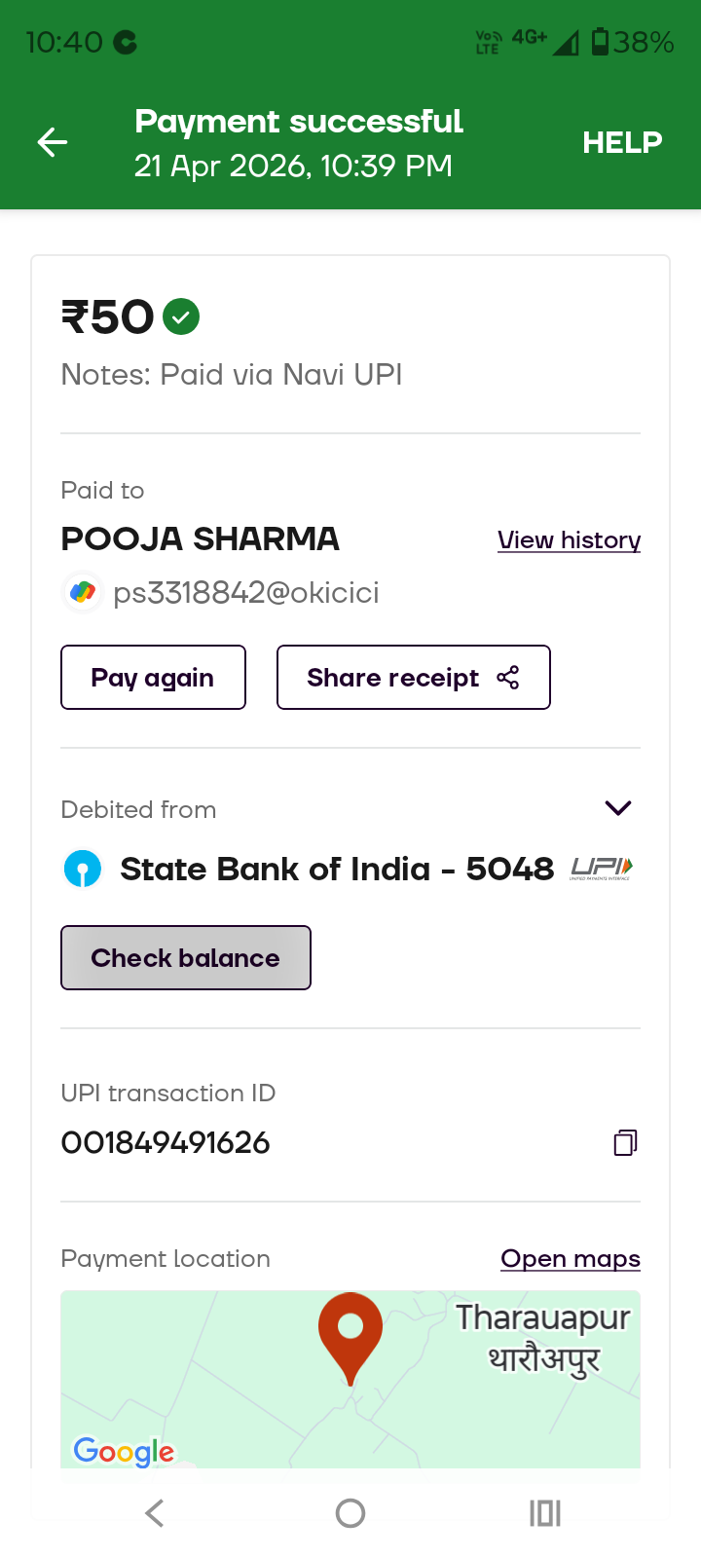Tap the State Bank of India logo
This screenshot has height=1558, width=701.
(x=83, y=869)
